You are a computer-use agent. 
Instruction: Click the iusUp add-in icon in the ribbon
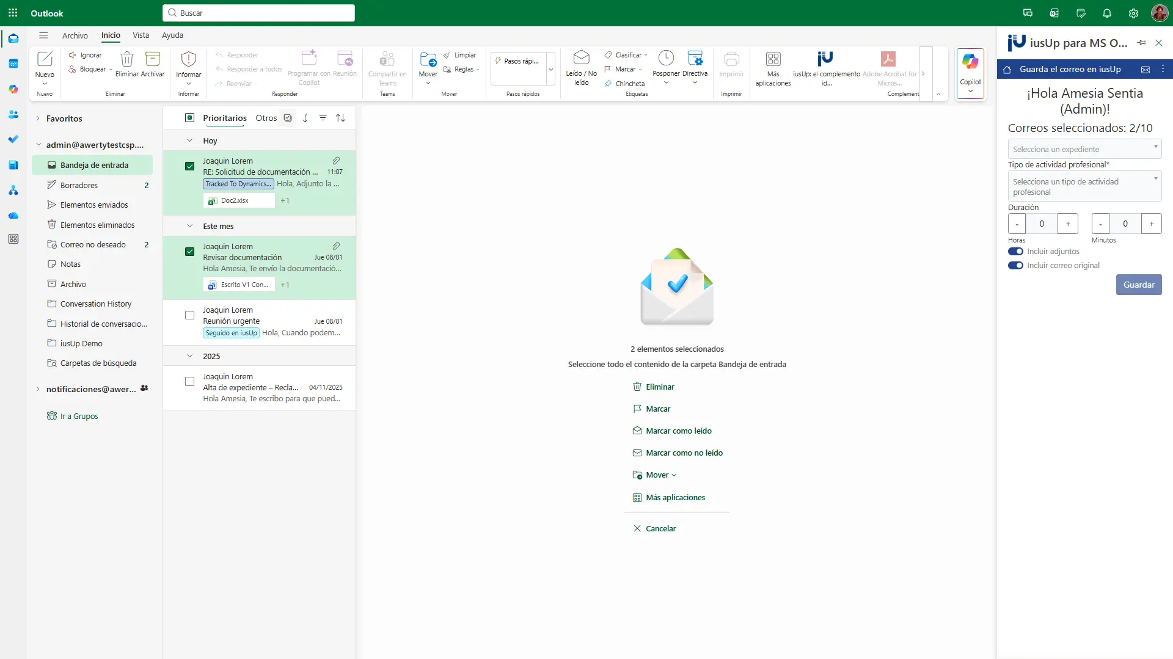click(x=825, y=59)
